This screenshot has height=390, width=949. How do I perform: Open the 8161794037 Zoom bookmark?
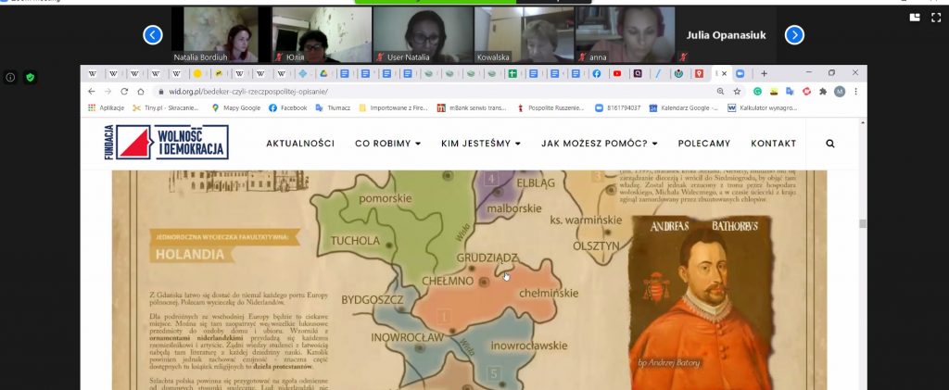tap(617, 107)
